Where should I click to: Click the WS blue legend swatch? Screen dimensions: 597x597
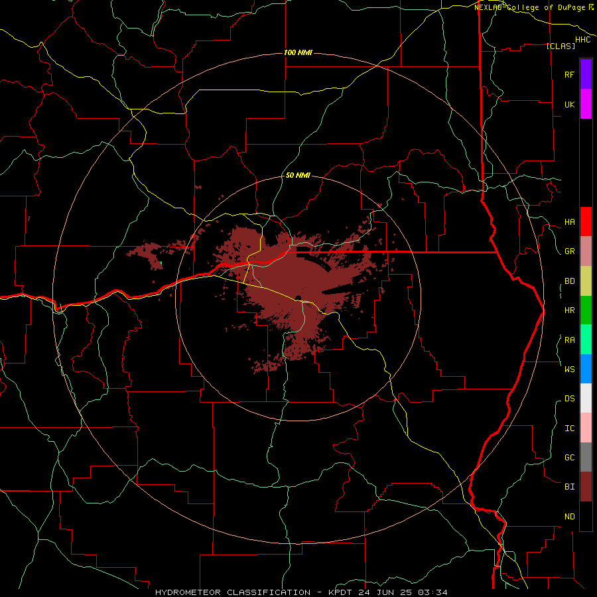(x=586, y=369)
